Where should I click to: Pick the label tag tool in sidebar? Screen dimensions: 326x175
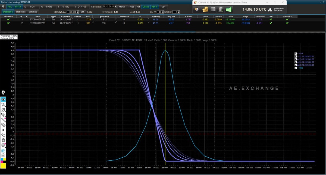coord(3,115)
